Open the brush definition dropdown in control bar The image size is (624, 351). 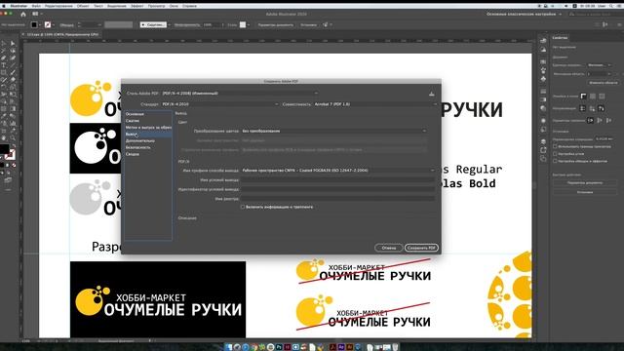click(x=155, y=24)
